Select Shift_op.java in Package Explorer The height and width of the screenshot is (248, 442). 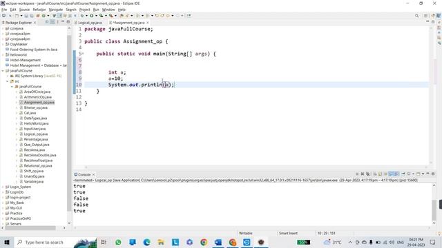tap(34, 171)
